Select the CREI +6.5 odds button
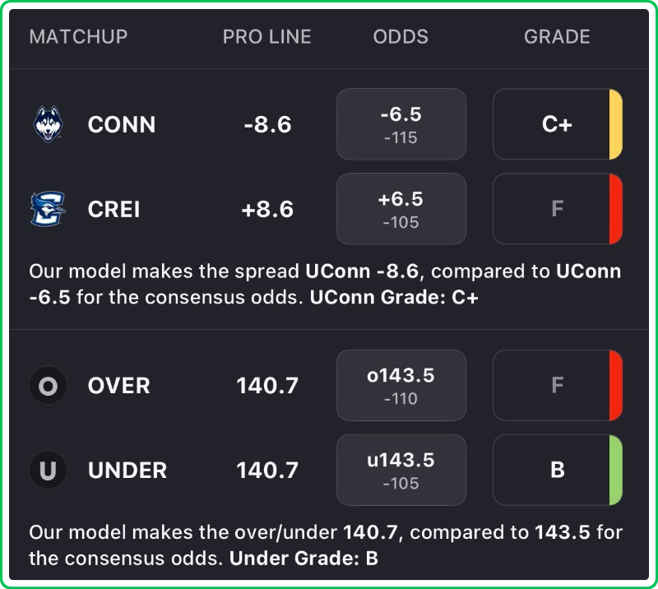The image size is (658, 589). click(x=401, y=209)
